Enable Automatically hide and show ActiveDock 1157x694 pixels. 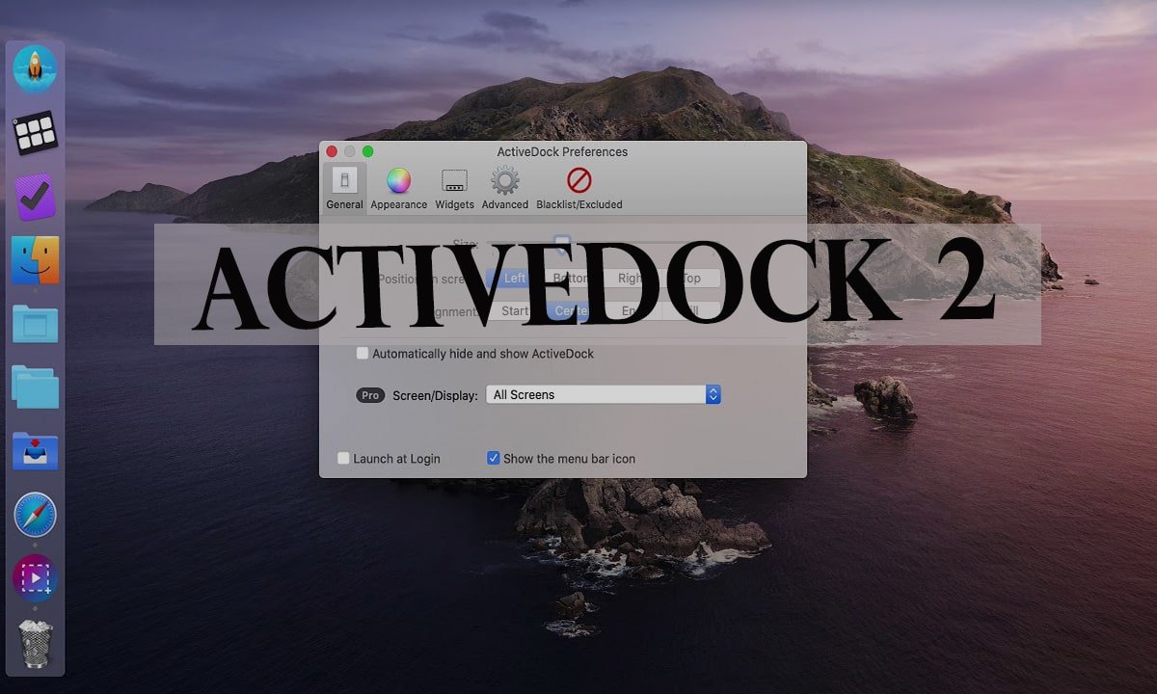(x=363, y=354)
